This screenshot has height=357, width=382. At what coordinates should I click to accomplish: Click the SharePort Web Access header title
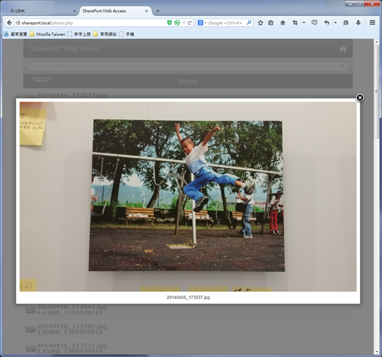[65, 49]
